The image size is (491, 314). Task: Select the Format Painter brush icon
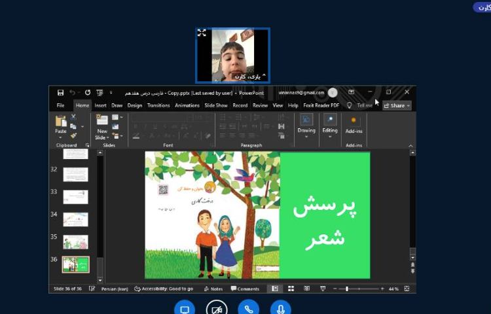tap(73, 135)
